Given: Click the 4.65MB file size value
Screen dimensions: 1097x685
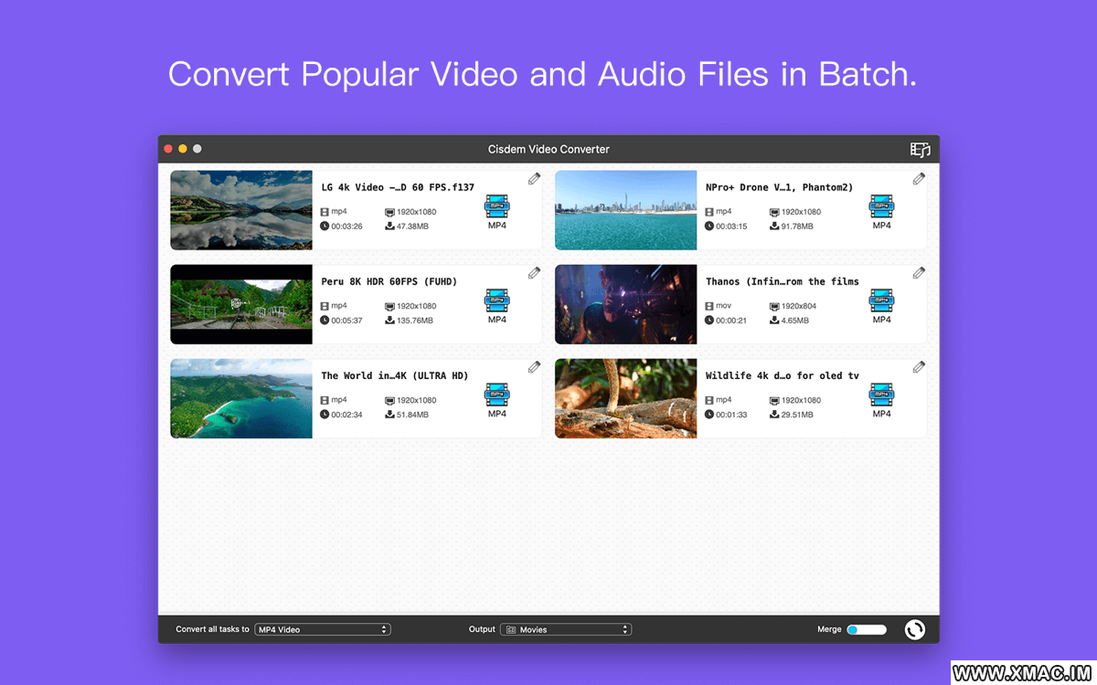Looking at the screenshot, I should pos(794,321).
